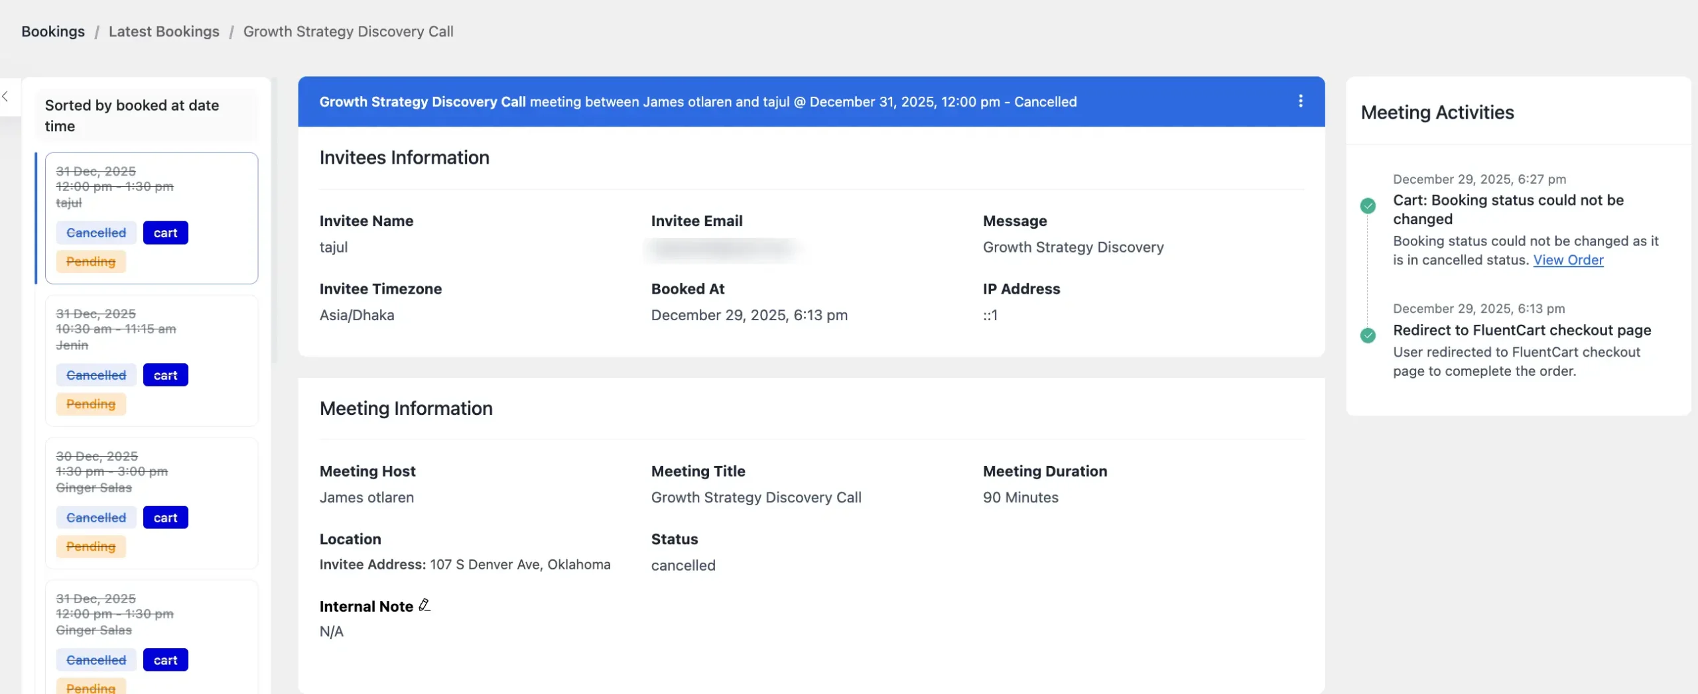Click the Pending badge on Jenin booking
Screen dimensions: 1698x694
click(x=91, y=404)
